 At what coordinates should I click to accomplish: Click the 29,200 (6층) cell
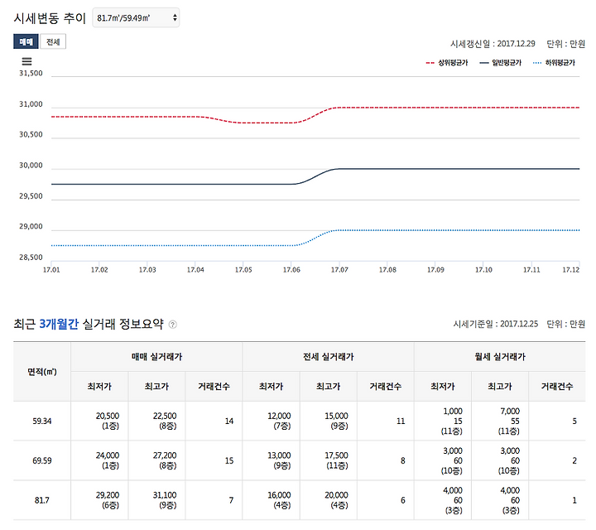(99, 500)
